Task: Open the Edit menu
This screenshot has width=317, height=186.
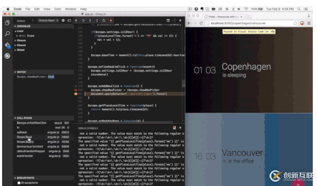Action: (x=37, y=9)
